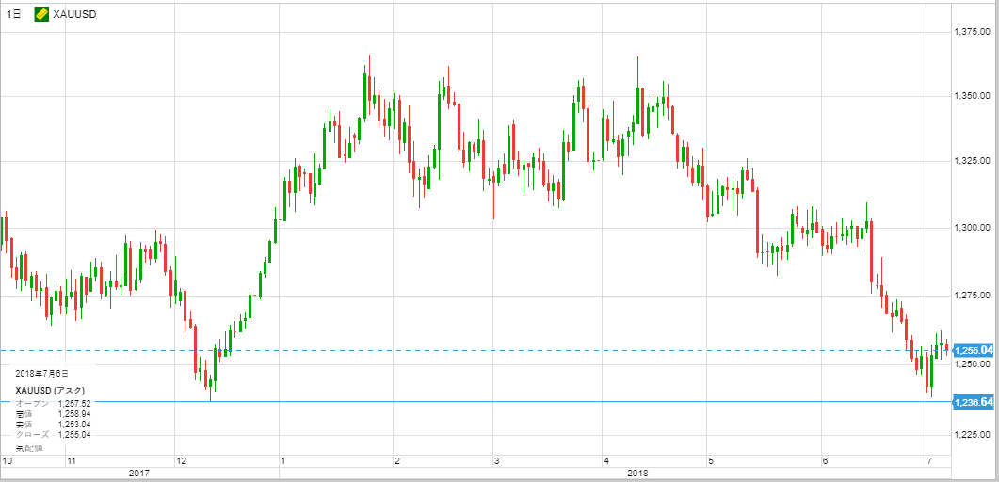Click the 気配値 label in info box

(26, 448)
